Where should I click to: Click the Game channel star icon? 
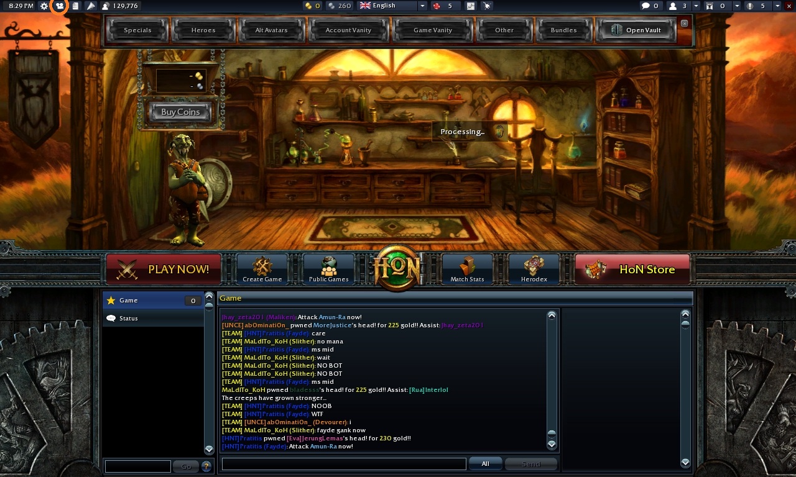click(x=111, y=301)
